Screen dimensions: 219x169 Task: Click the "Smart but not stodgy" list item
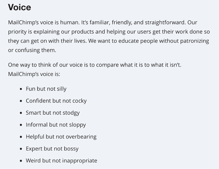point(53,113)
